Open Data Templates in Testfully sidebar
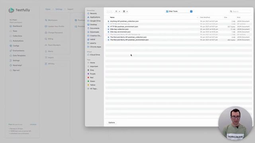 click(x=19, y=56)
